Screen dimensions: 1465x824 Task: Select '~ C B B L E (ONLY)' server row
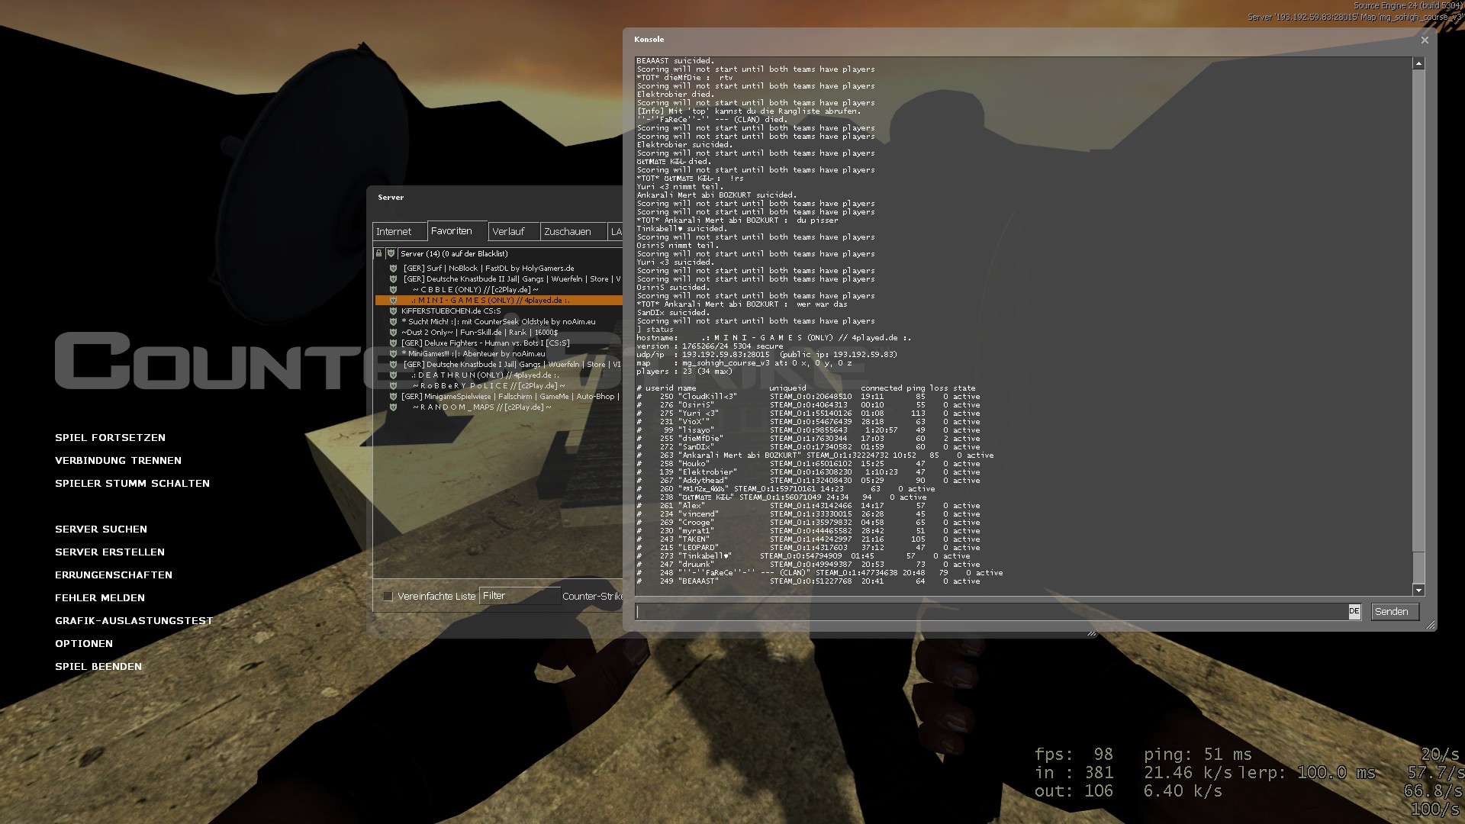pyautogui.click(x=499, y=290)
